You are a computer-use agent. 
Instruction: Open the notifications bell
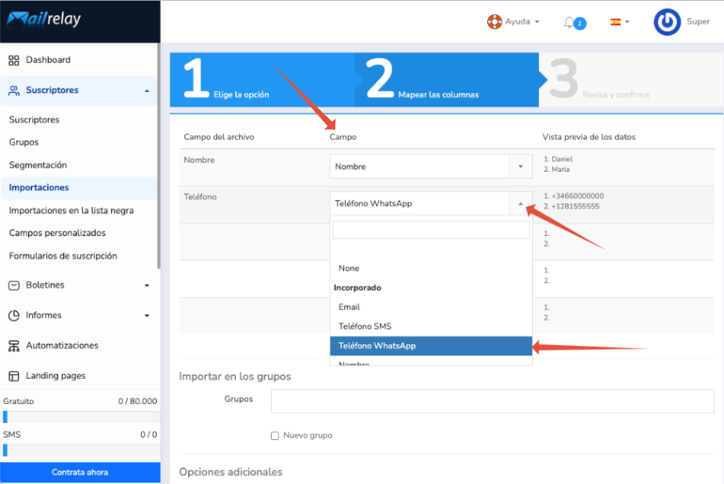[x=570, y=22]
